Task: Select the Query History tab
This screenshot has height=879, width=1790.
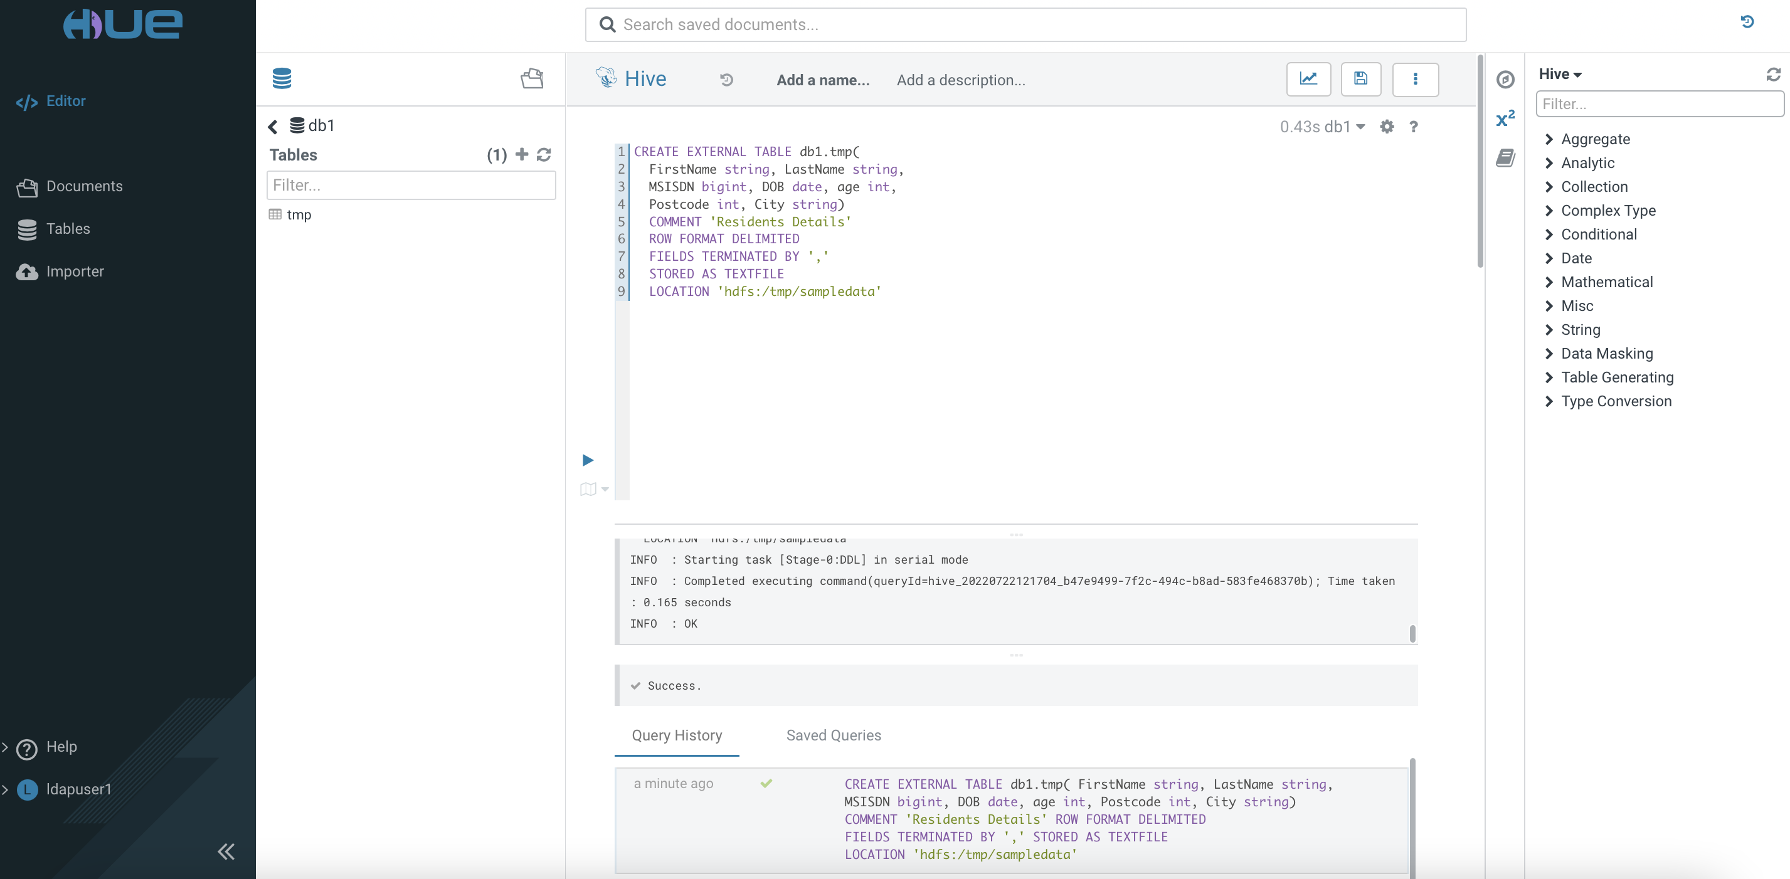Action: [x=676, y=735]
